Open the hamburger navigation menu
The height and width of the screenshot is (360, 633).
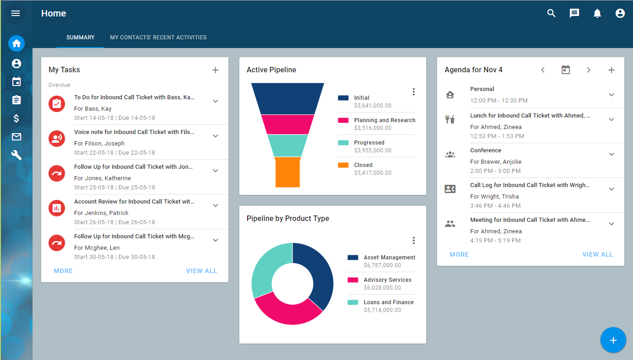16,13
